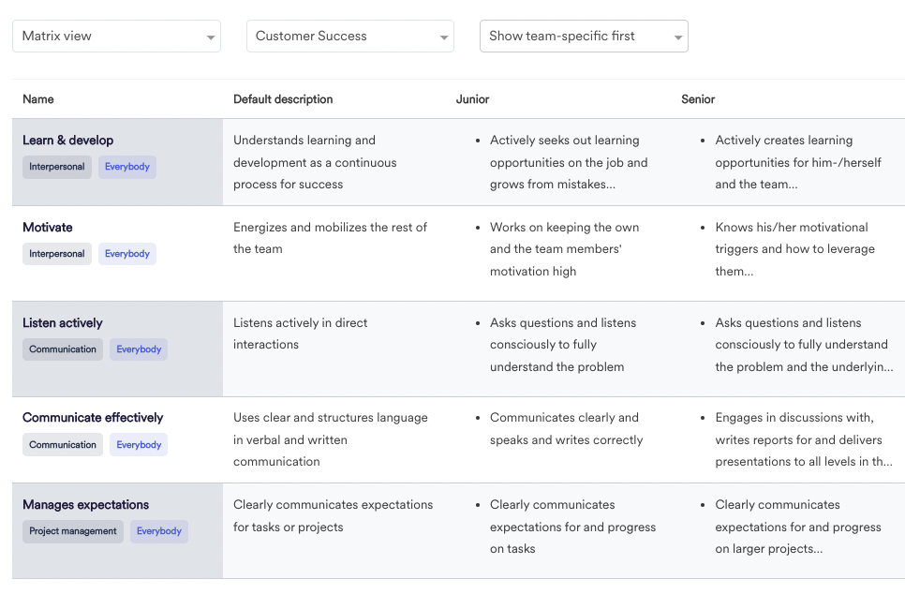905x594 pixels.
Task: Click the Senior column header
Action: pos(697,99)
